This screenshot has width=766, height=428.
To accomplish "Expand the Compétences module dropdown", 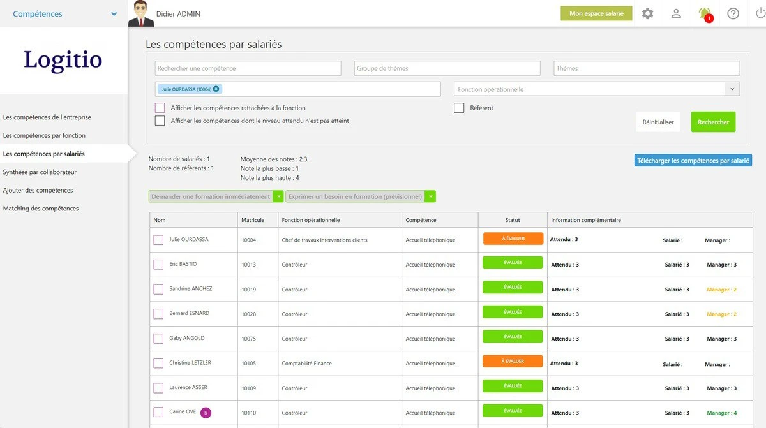I will (x=114, y=14).
